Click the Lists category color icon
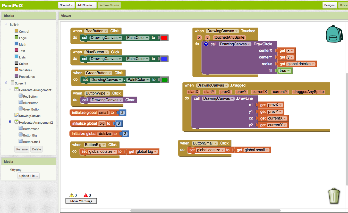348x213 pixels. click(16, 57)
